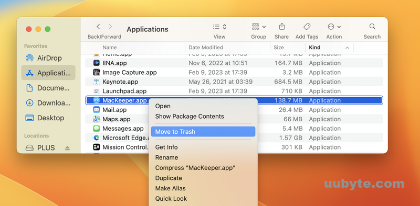Click the 684.5 MB size of Keynote
420x206 pixels.
[288, 82]
